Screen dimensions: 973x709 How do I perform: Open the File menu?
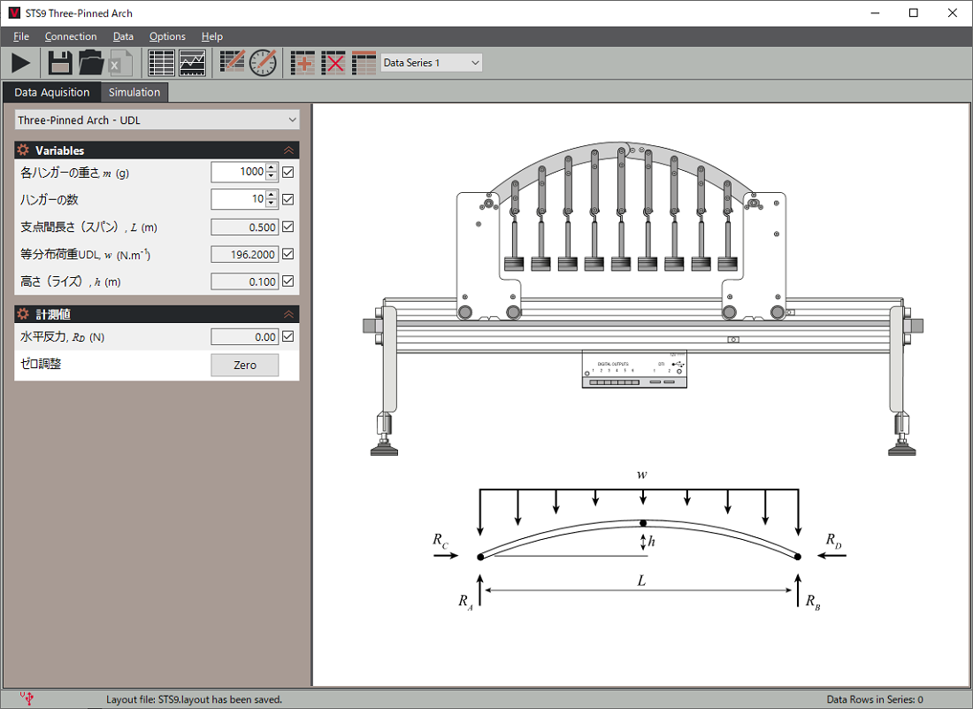pyautogui.click(x=21, y=36)
